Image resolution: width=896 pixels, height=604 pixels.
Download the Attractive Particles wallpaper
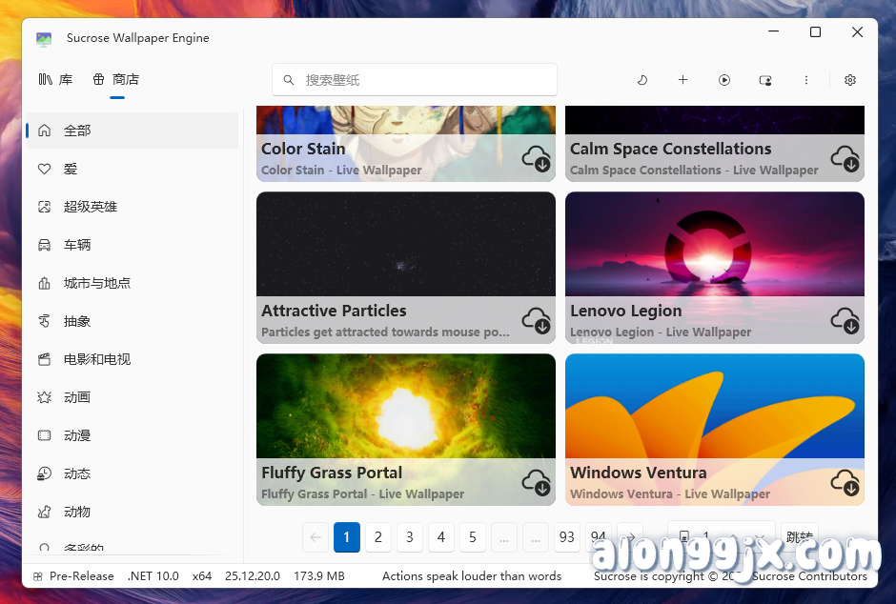[536, 322]
